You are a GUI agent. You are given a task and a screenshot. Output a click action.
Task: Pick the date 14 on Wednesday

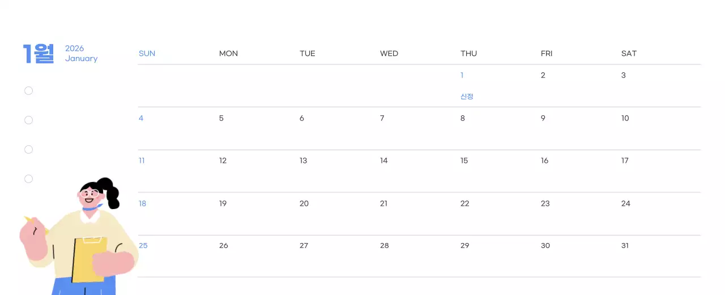[384, 161]
